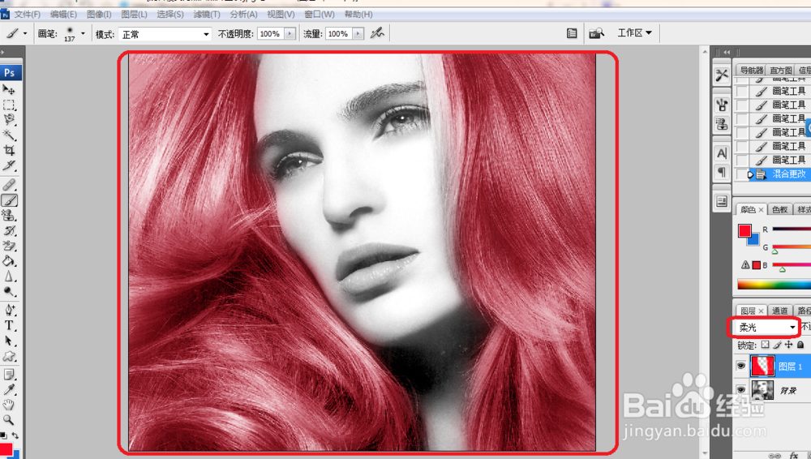The width and height of the screenshot is (811, 459).
Task: Select the 图层 1 layer name
Action: [x=790, y=367]
